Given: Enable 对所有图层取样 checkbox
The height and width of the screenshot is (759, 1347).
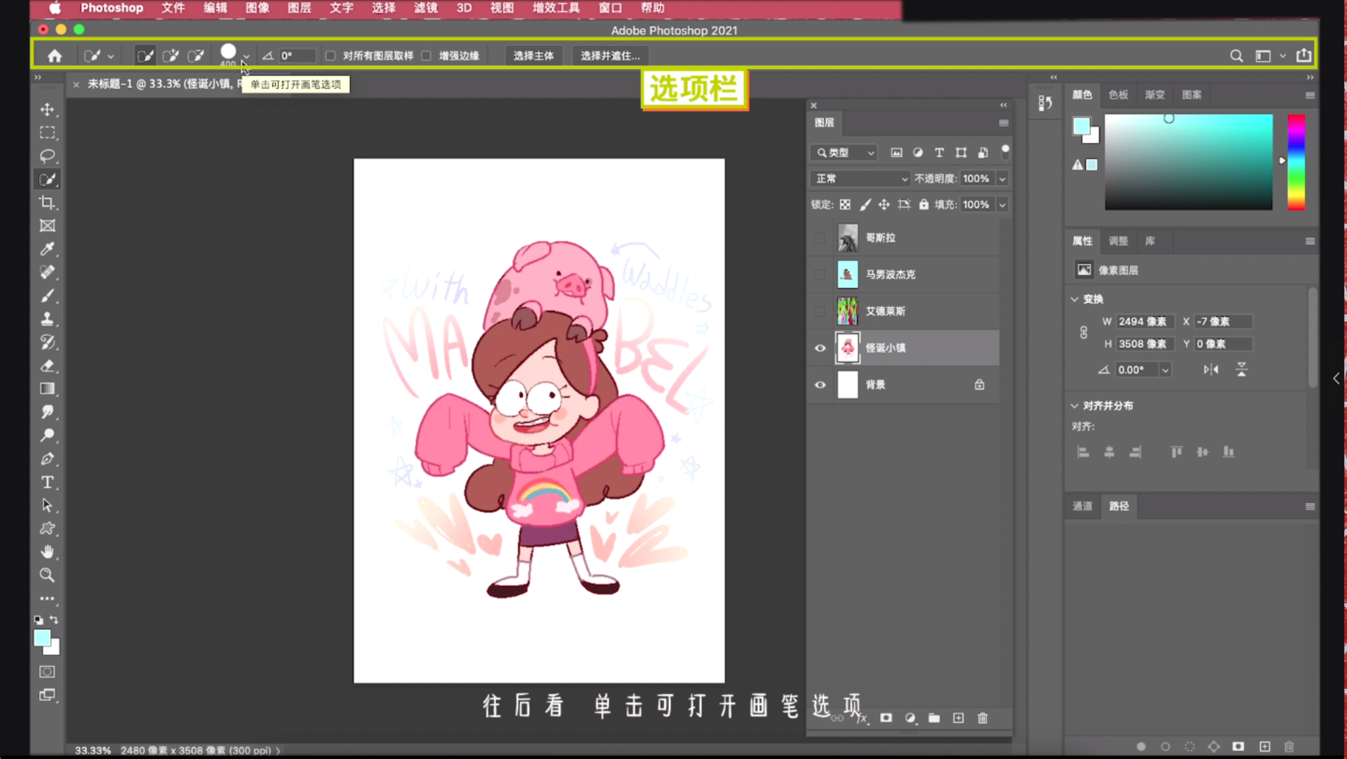Looking at the screenshot, I should (331, 55).
